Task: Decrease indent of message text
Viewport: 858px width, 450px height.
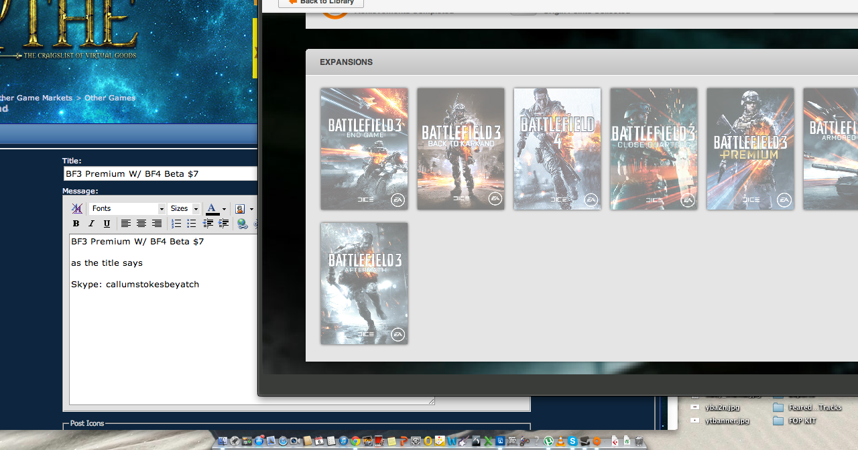Action: coord(208,224)
